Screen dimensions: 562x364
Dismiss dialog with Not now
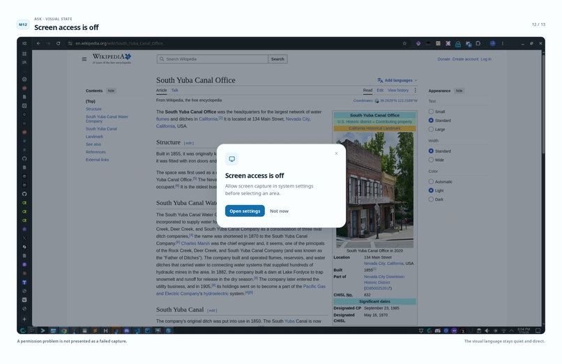point(279,211)
